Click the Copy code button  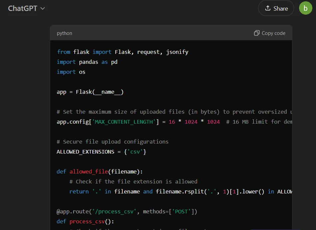pyautogui.click(x=270, y=33)
